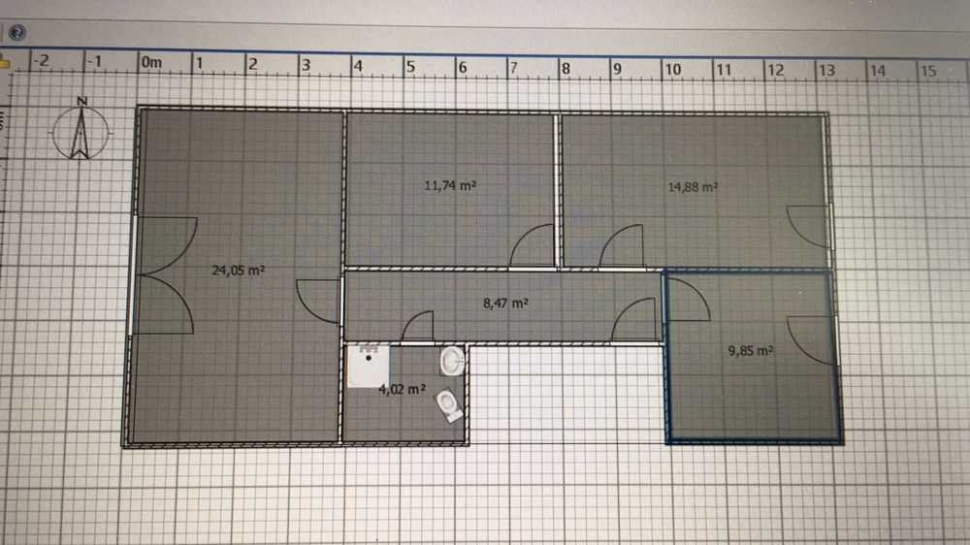Image resolution: width=970 pixels, height=545 pixels.
Task: Click the 8,47 m² corridor area label
Action: [505, 303]
